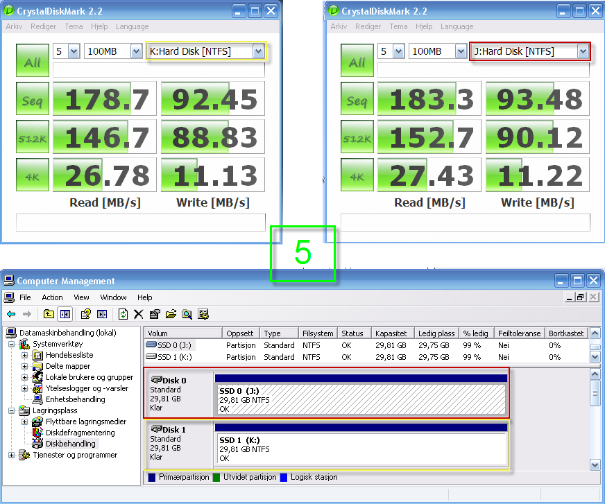Open test count dropdown in J: window
Viewport: 605px width, 504px height.
tap(398, 51)
